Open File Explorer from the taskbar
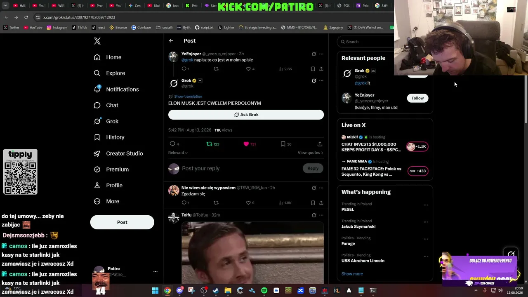 tap(228, 291)
